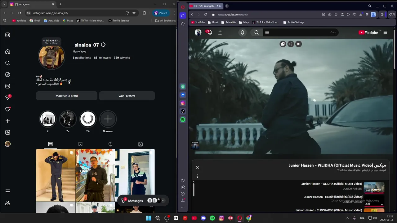Open TikTok in Opera sidebar
This screenshot has width=397, height=223.
(183, 111)
